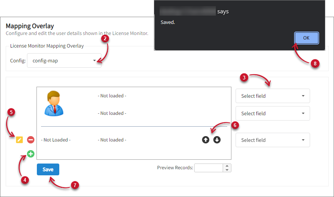Open the Select field dropdown next to arrow icons

coord(273,140)
